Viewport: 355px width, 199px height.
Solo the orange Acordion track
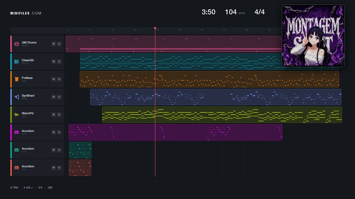pyautogui.click(x=59, y=167)
